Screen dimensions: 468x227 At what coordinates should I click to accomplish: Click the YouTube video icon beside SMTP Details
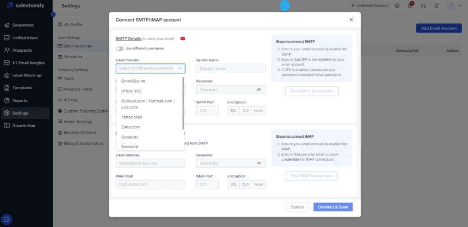(x=183, y=38)
